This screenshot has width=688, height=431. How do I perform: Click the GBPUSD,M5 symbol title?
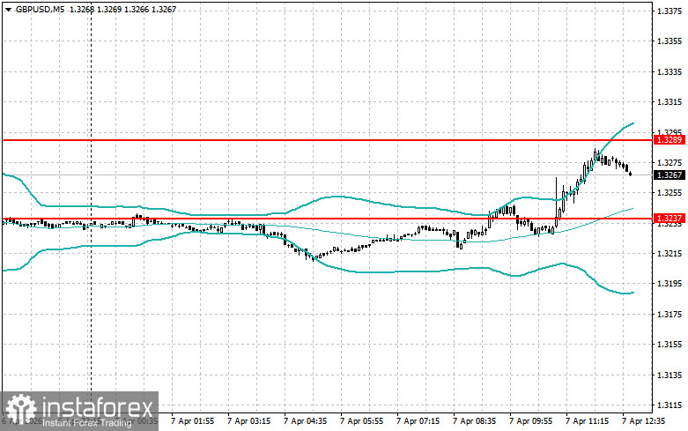click(41, 9)
